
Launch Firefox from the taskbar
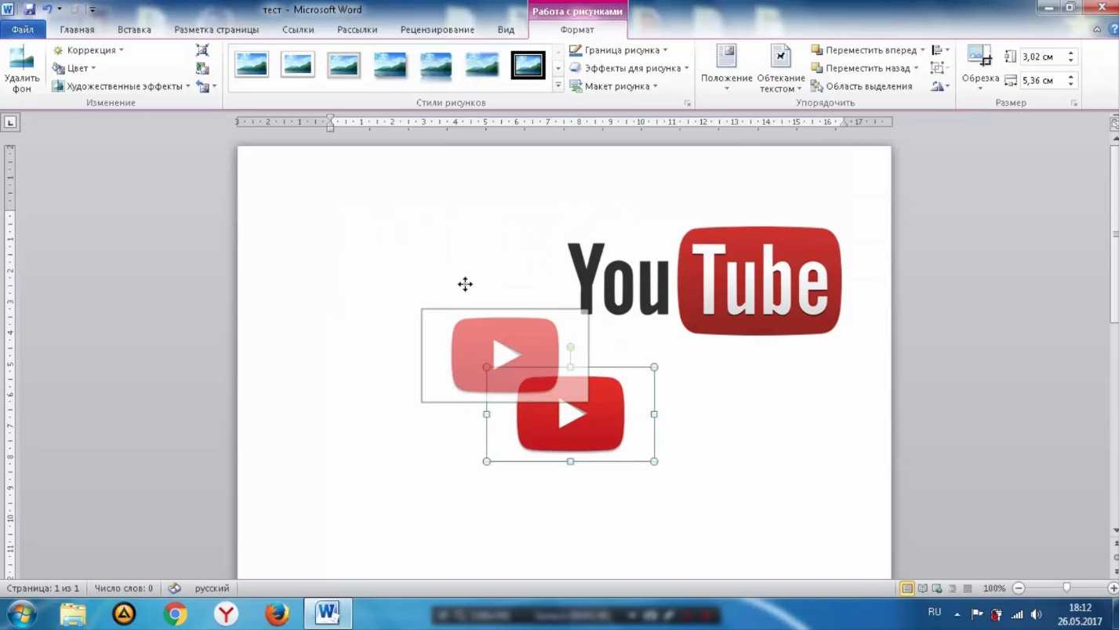277,614
